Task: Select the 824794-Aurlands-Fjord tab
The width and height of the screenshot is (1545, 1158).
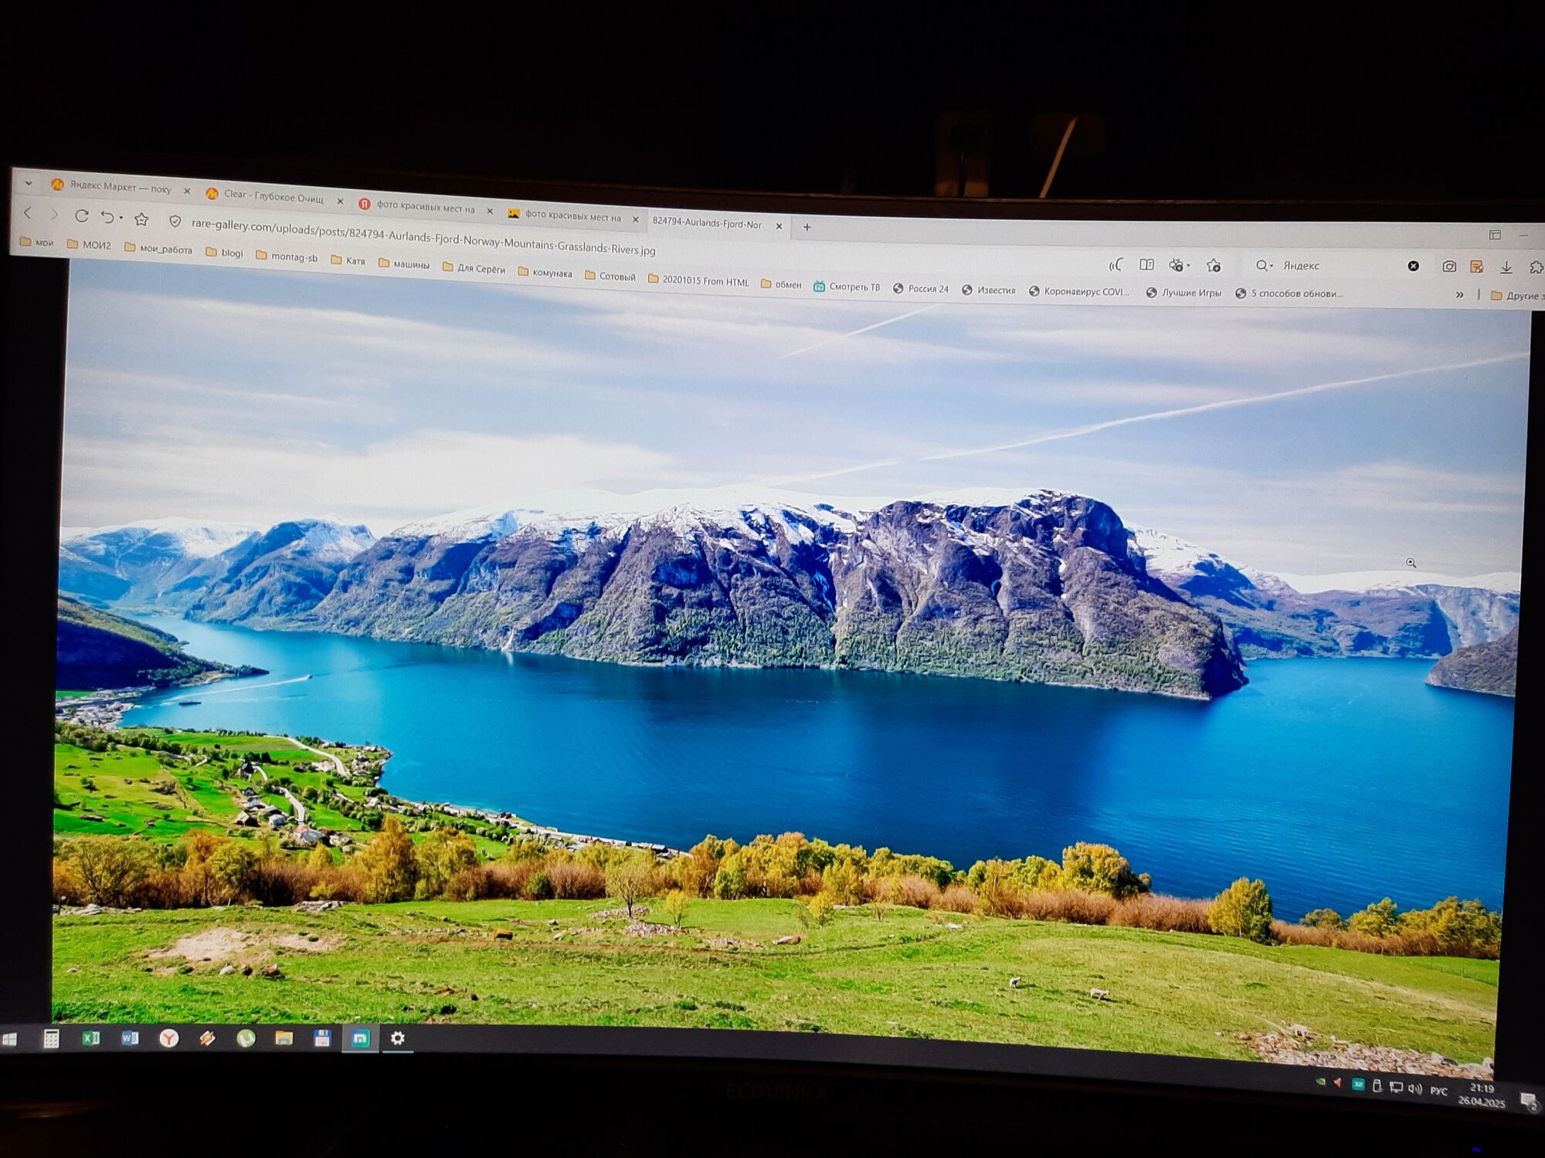Action: [707, 224]
